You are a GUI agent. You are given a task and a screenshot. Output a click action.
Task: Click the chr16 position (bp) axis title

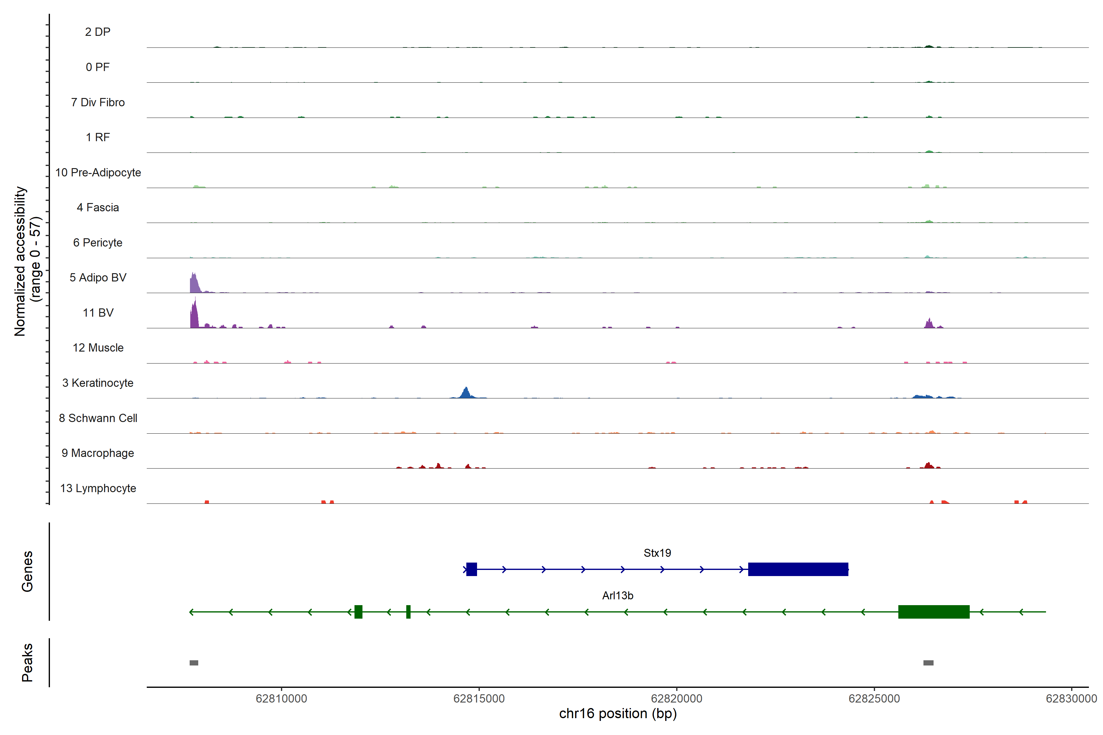click(x=618, y=714)
